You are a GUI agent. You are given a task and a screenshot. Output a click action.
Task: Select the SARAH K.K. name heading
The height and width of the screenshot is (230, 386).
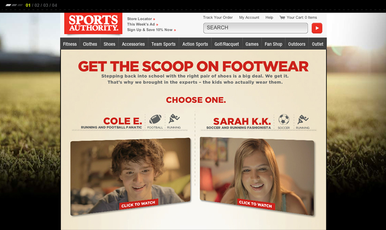pos(242,121)
